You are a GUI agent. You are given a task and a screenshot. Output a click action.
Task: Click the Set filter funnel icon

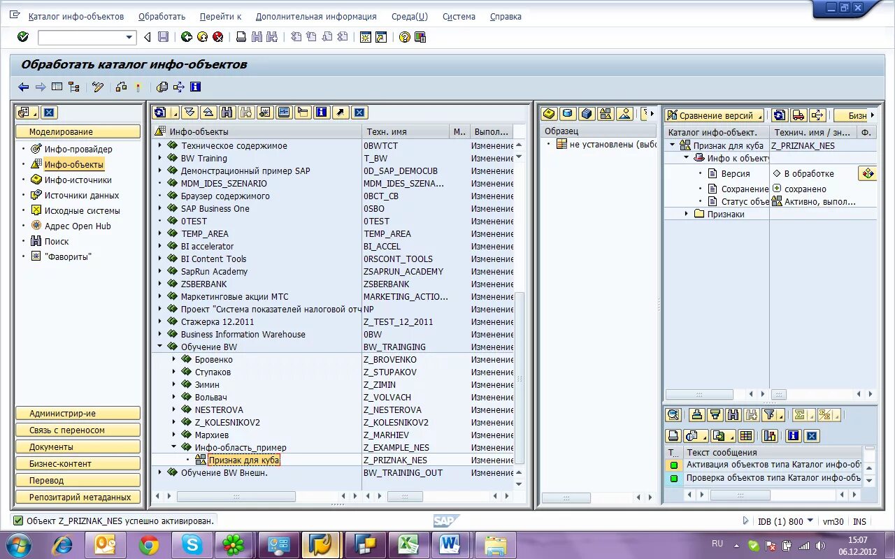(x=771, y=415)
